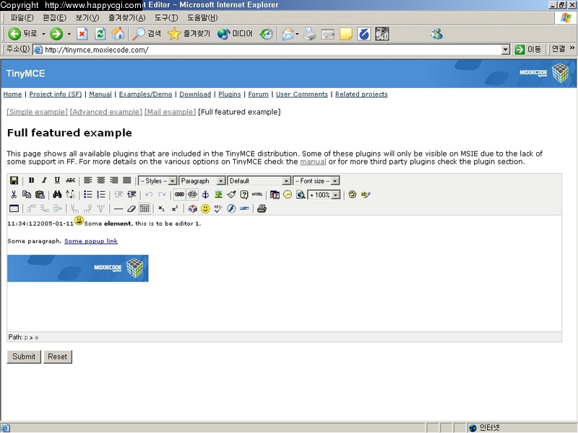Click the Cut scissors icon
Image resolution: width=578 pixels, height=433 pixels.
tap(14, 194)
